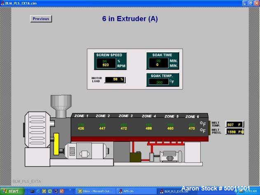Click the black quick launch icon beside Start
This screenshot has height=195, width=260.
[x=32, y=191]
